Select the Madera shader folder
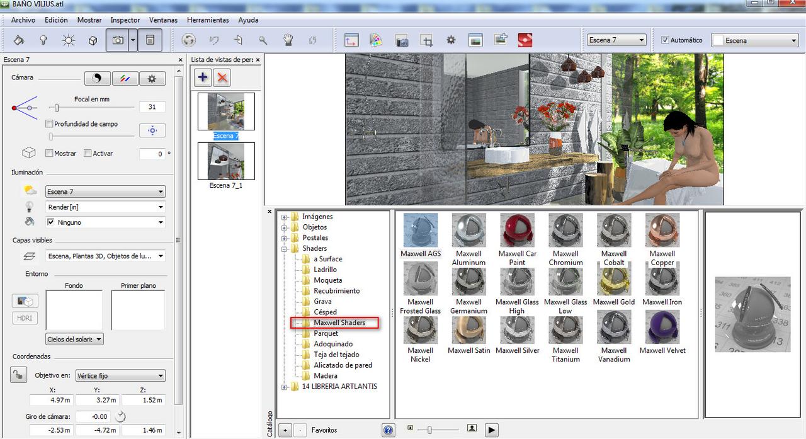806x439 pixels. tap(326, 375)
